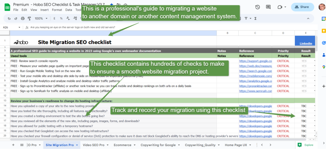Open Meet call options dropdown arrow
The height and width of the screenshot is (149, 326).
click(285, 7)
